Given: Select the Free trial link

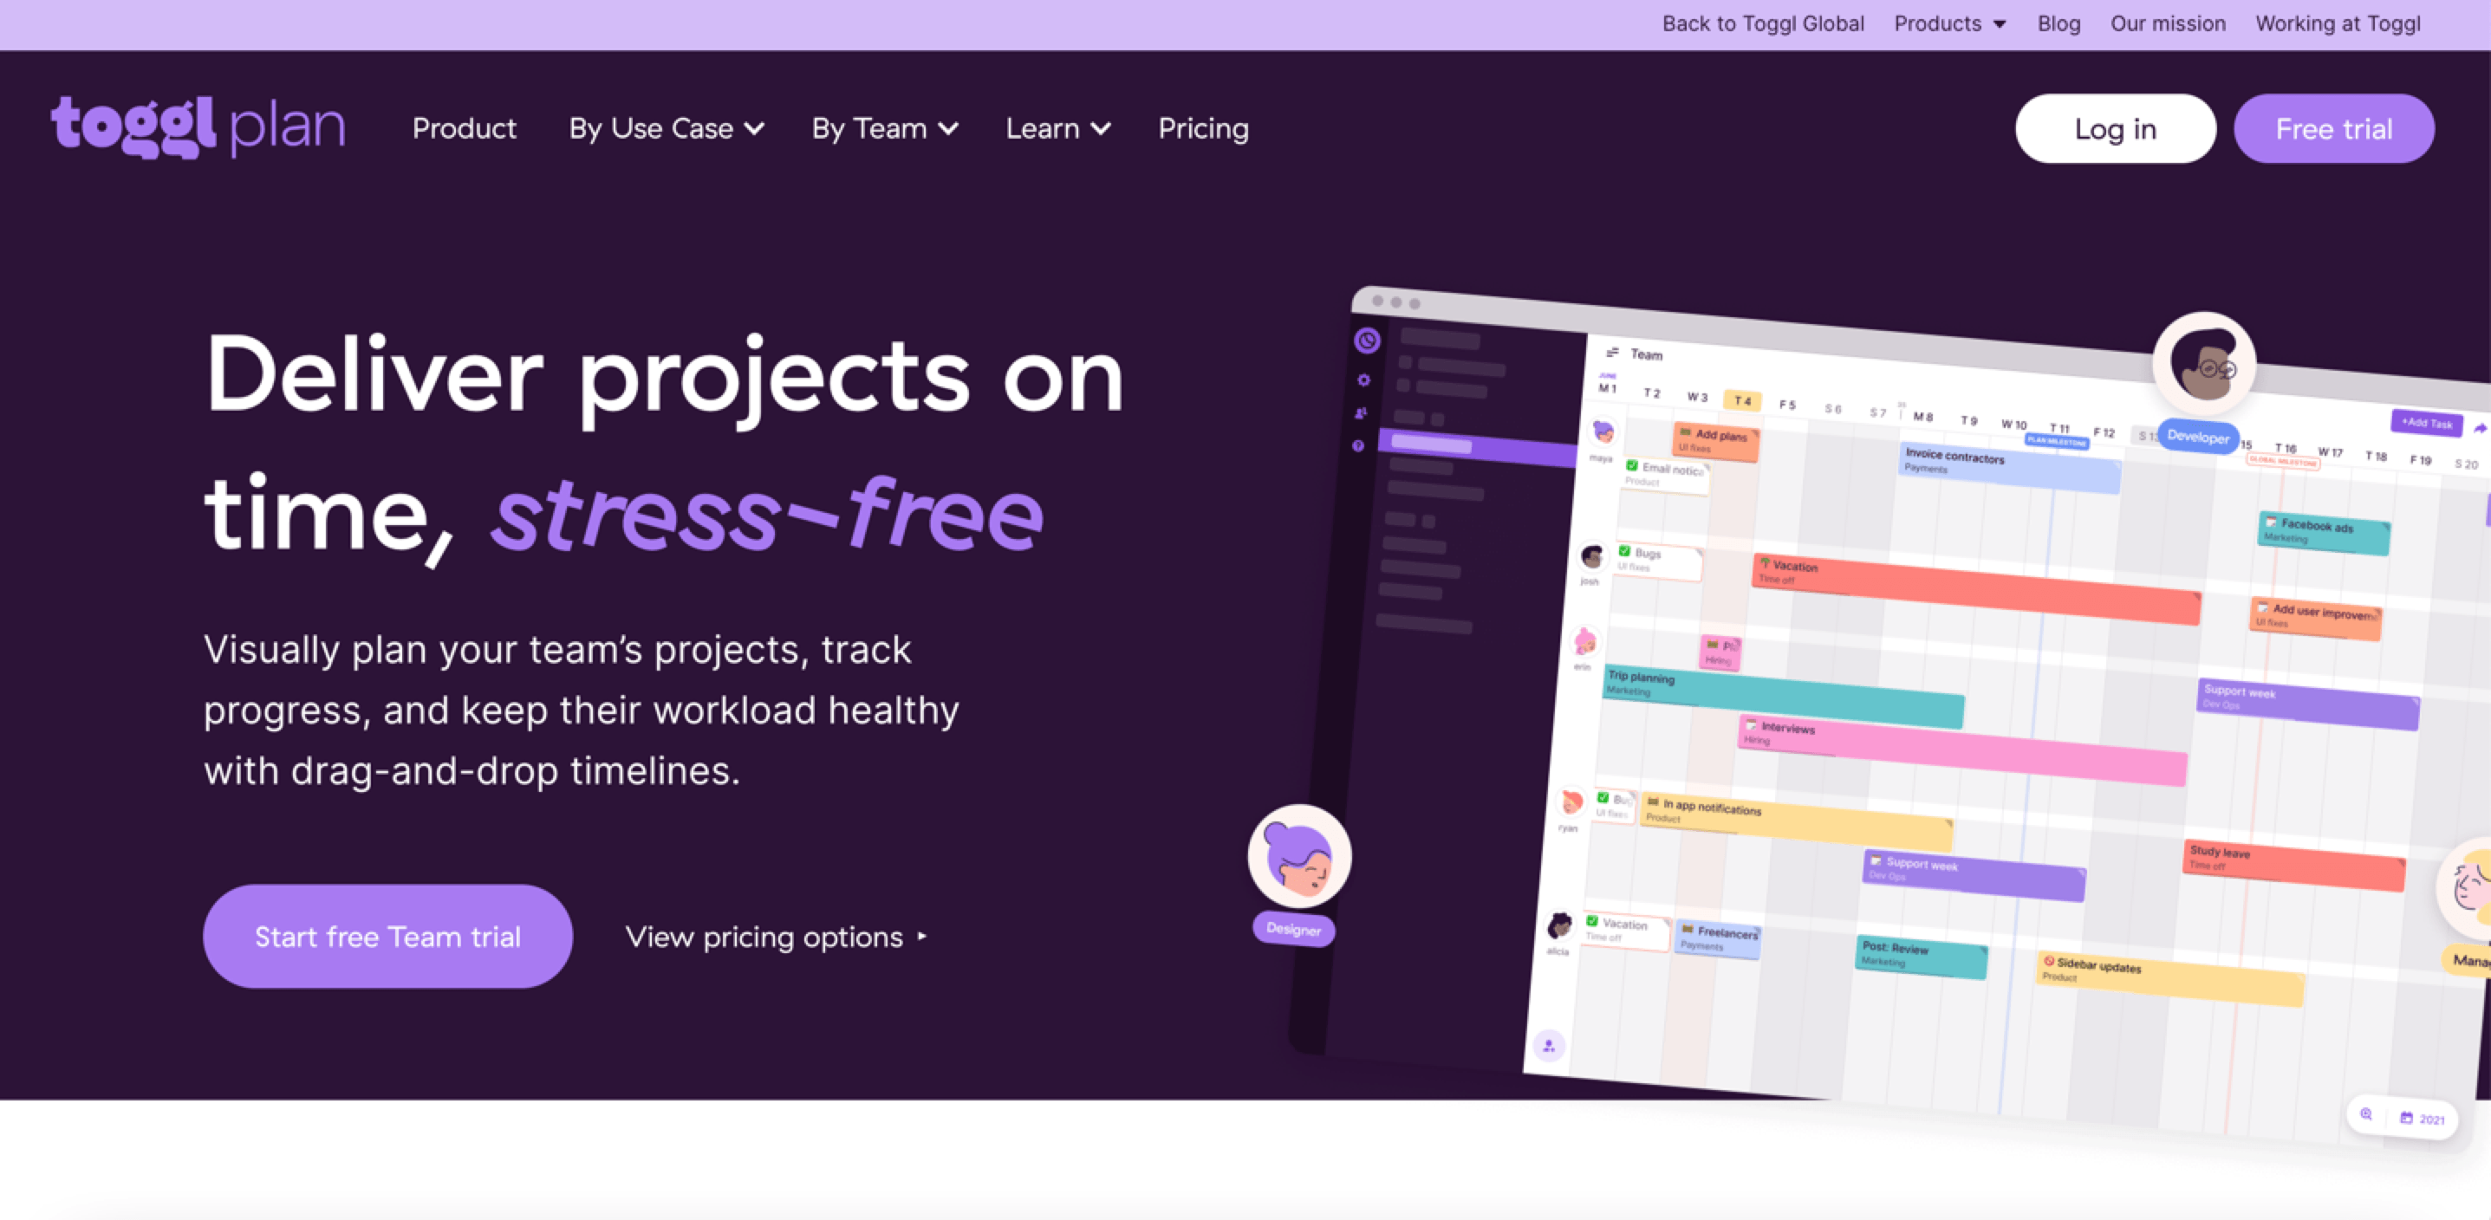Looking at the screenshot, I should point(2334,127).
